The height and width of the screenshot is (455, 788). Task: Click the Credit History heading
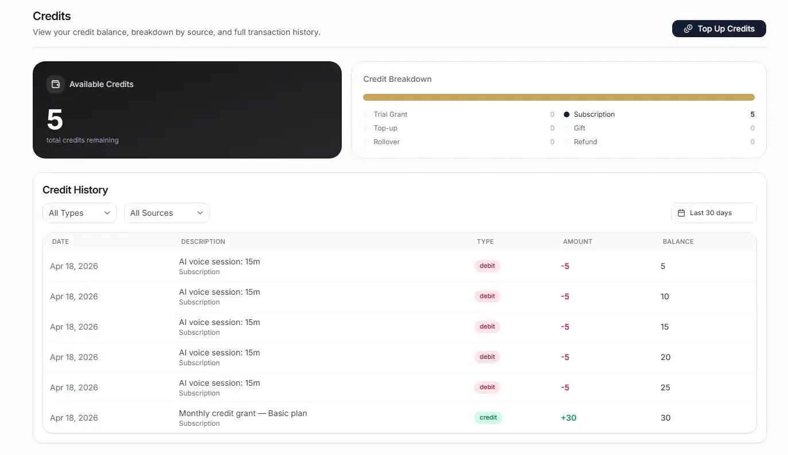pos(75,190)
